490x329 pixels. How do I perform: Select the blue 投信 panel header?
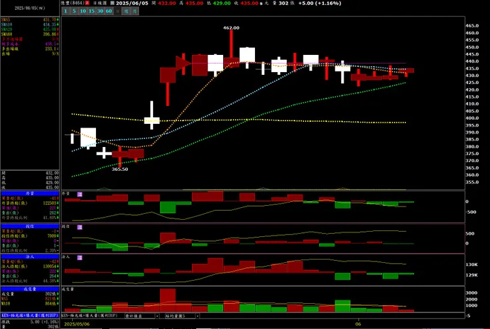click(30, 226)
